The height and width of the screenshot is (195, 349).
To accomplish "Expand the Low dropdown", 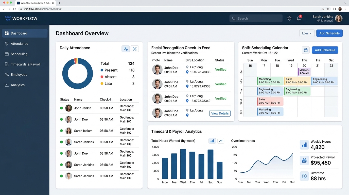I will 307,33.
